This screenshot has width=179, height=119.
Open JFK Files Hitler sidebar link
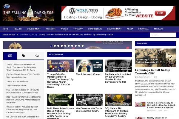(x=23, y=76)
